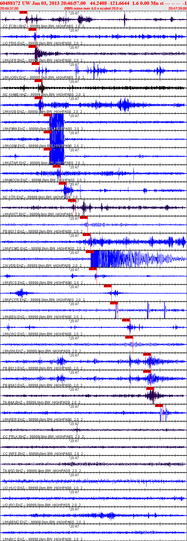Click the red pick marker on TCBU trace
The image size is (187, 541).
click(23, 12)
